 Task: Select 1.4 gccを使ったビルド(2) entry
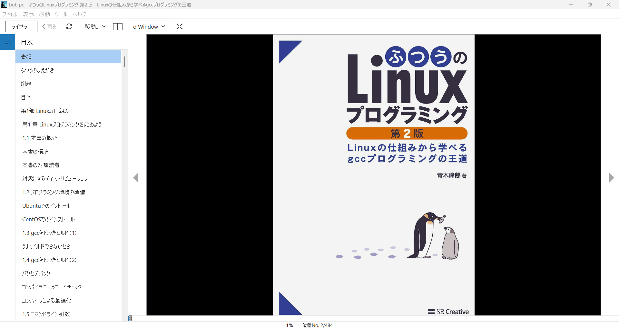[68, 260]
